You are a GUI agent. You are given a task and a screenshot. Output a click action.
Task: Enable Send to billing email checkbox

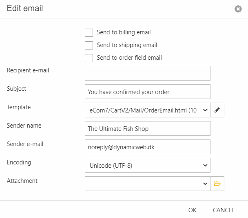coord(89,33)
